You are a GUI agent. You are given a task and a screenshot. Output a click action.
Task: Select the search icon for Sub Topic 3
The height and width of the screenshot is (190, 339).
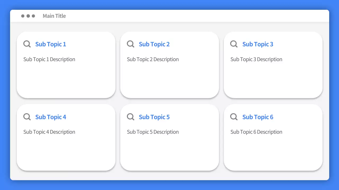pyautogui.click(x=234, y=44)
